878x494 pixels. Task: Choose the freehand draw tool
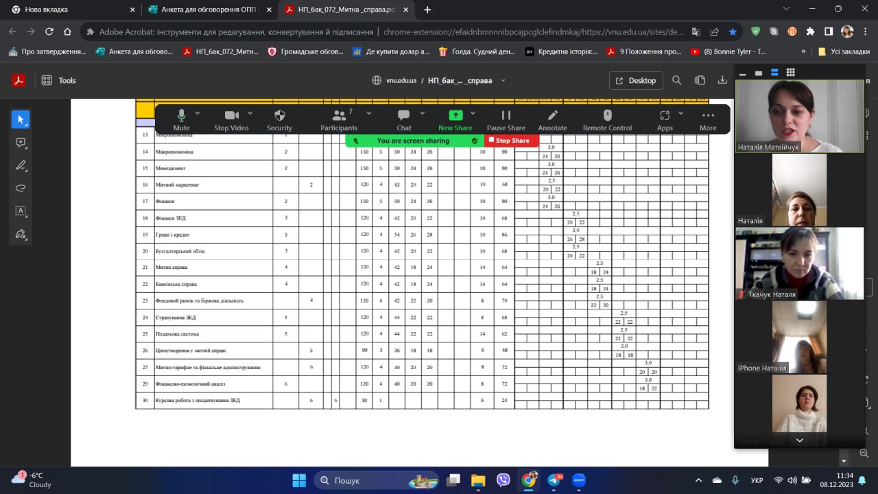[21, 188]
